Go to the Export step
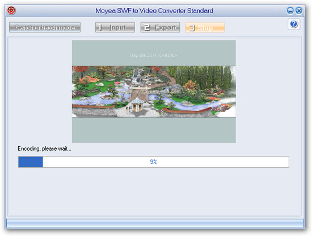312x236 pixels. point(160,27)
